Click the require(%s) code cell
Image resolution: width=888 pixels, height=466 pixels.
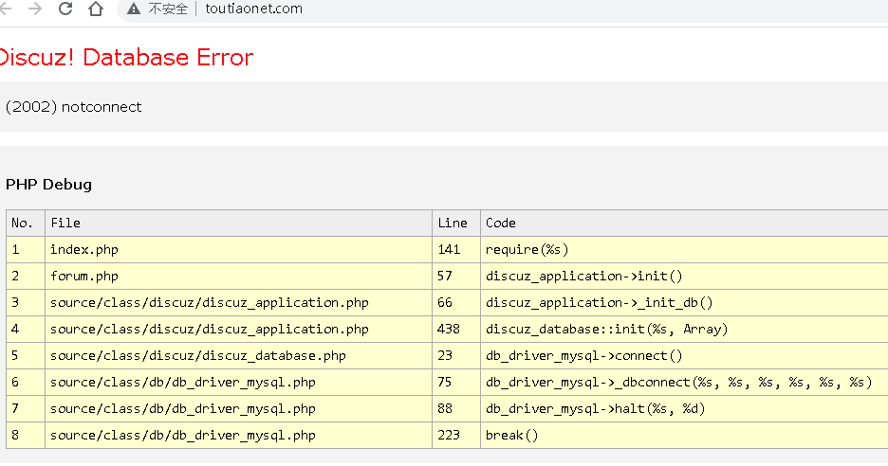point(527,250)
